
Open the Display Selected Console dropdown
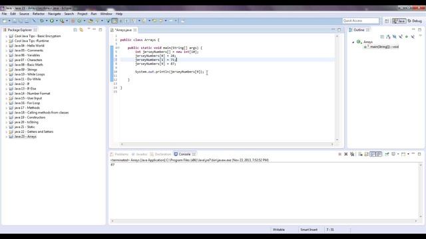(398, 154)
